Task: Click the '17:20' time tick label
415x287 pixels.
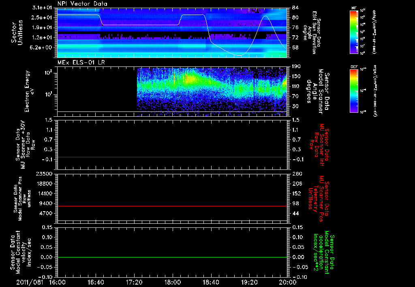Action: click(134, 282)
